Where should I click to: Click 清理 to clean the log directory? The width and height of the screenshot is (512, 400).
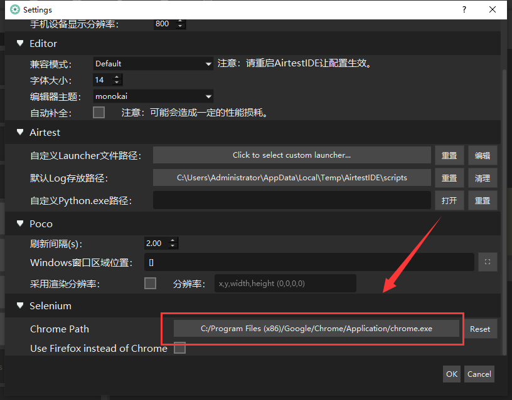pos(483,178)
